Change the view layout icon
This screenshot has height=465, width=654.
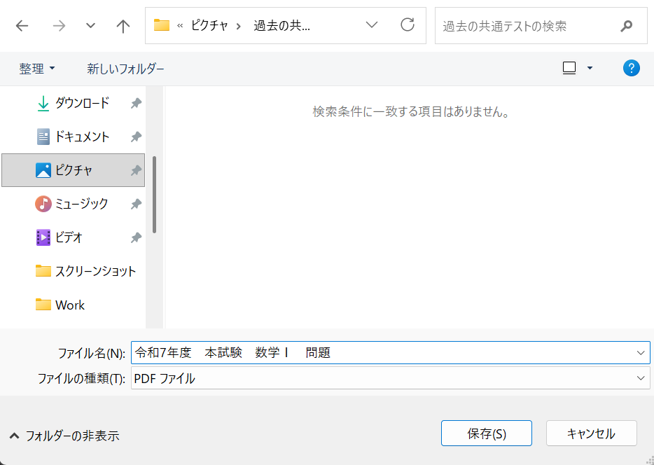click(569, 68)
